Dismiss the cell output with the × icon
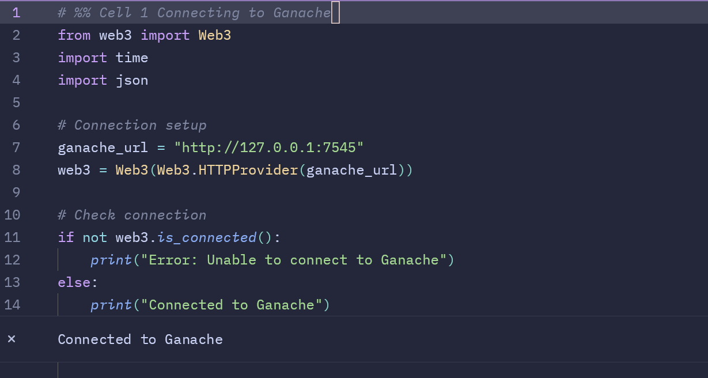 (x=12, y=339)
